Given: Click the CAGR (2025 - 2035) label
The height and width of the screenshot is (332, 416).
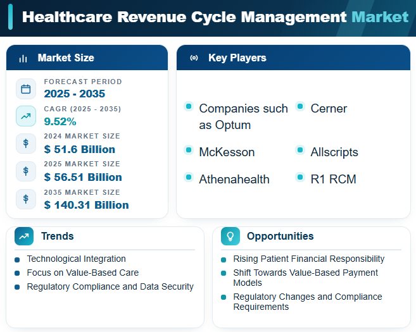Looking at the screenshot, I should (82, 109).
